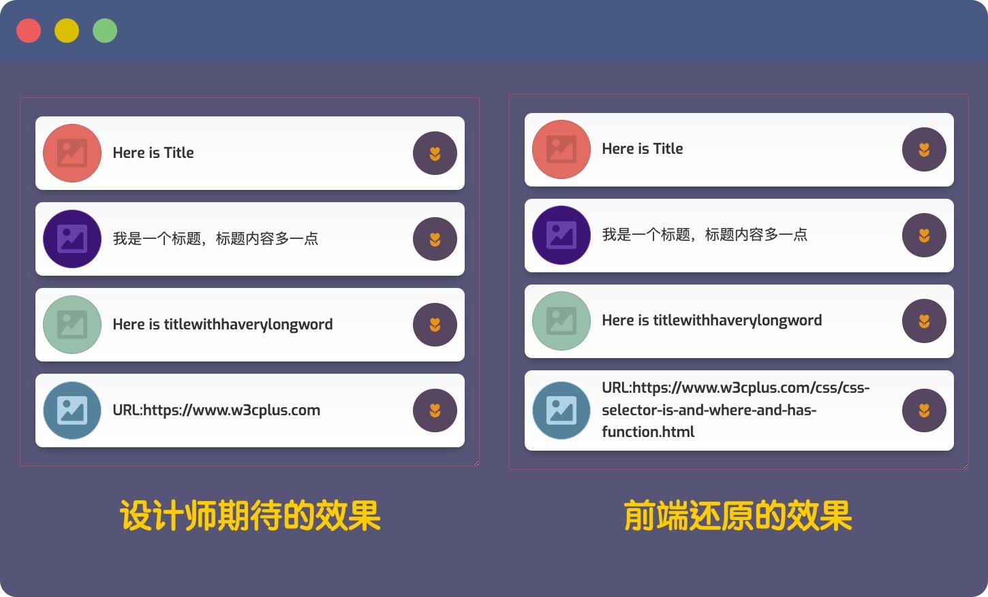Screen dimensions: 988x597
Task: Click the red image avatar in left panel
Action: tap(72, 153)
